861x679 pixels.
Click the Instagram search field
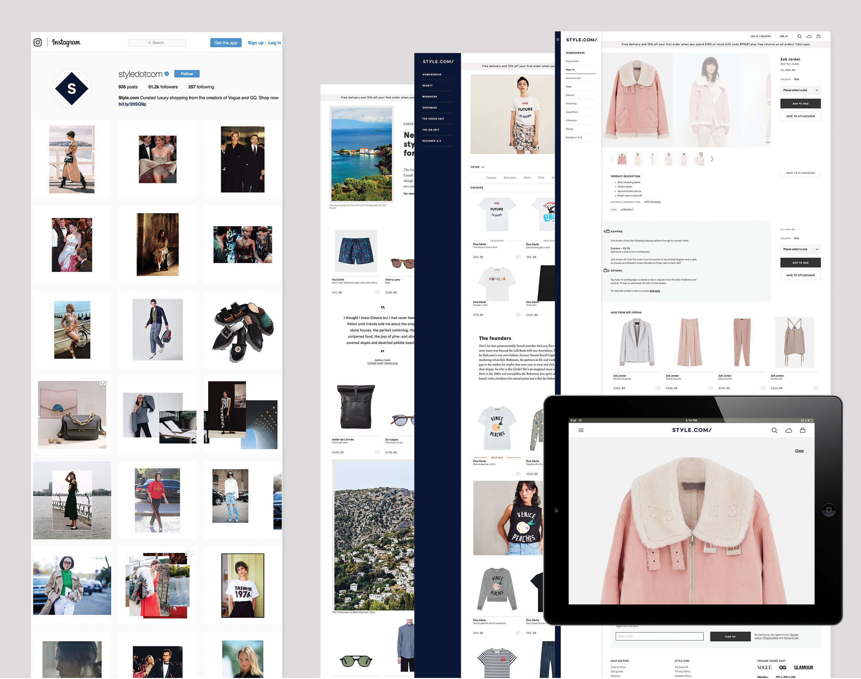(x=157, y=42)
